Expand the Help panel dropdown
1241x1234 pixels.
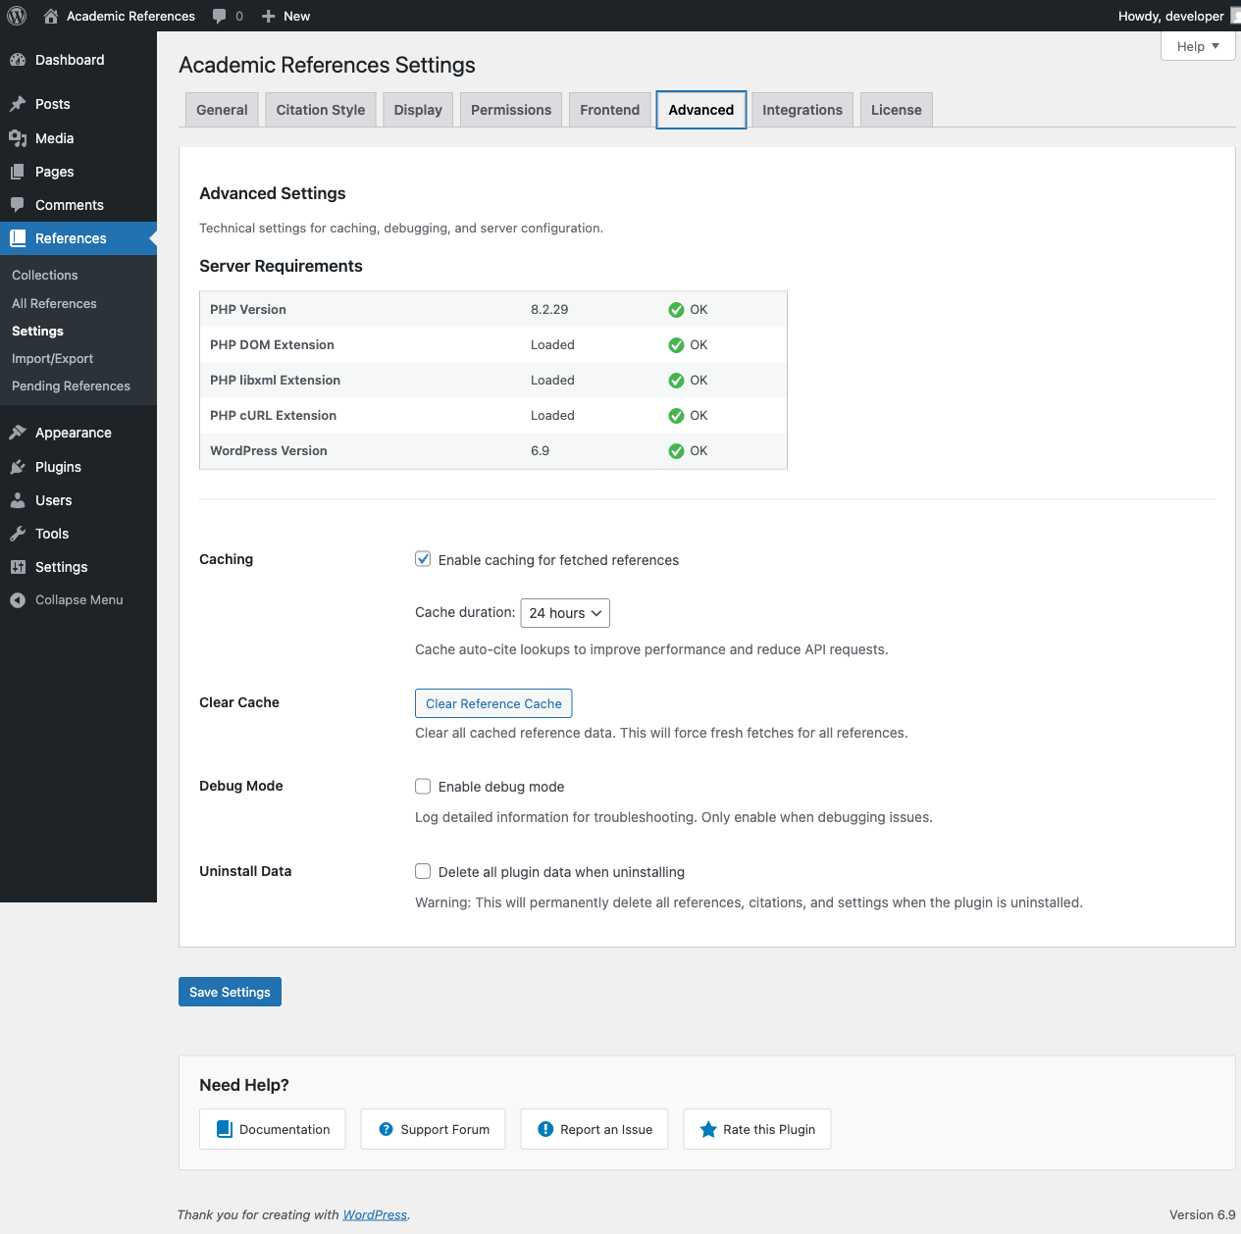[x=1197, y=46]
